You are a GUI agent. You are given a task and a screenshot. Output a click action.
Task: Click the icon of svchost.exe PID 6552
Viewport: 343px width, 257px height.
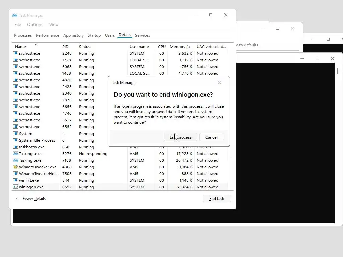[15, 127]
